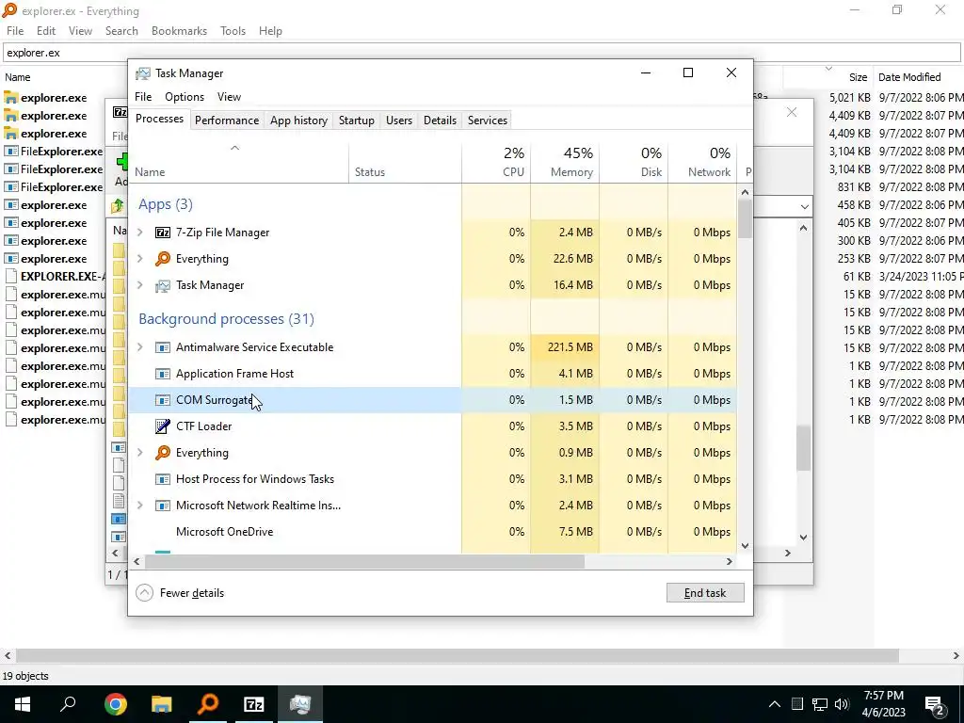Open taskbar search magnifier

68,703
